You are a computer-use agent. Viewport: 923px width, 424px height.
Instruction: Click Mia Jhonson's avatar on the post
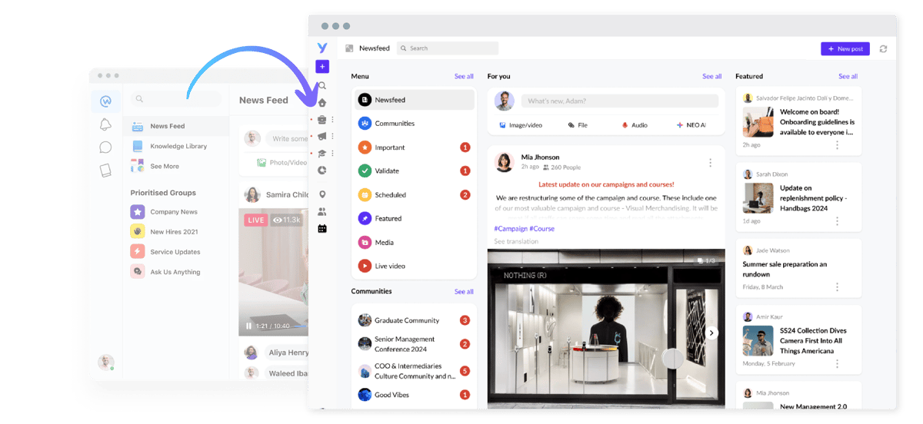505,162
